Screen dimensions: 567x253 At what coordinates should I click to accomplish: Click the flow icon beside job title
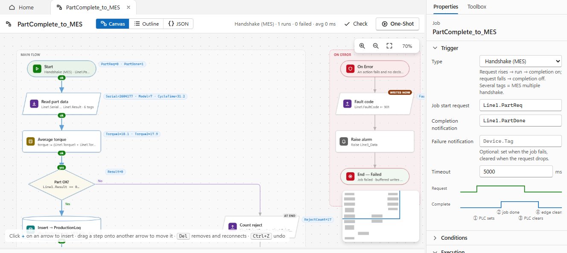(x=9, y=24)
